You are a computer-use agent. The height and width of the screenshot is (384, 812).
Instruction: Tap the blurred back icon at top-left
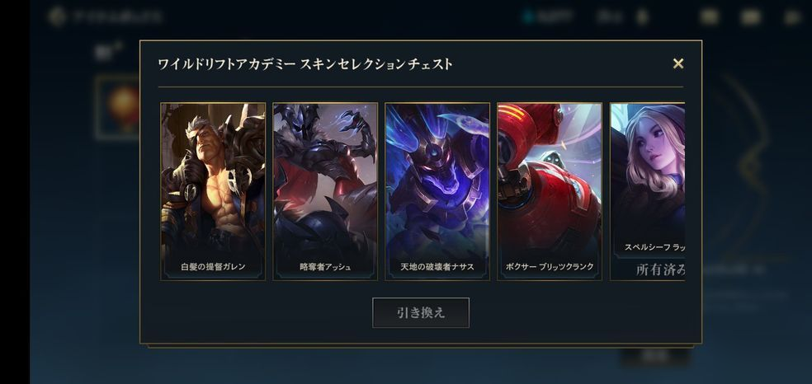coord(56,16)
